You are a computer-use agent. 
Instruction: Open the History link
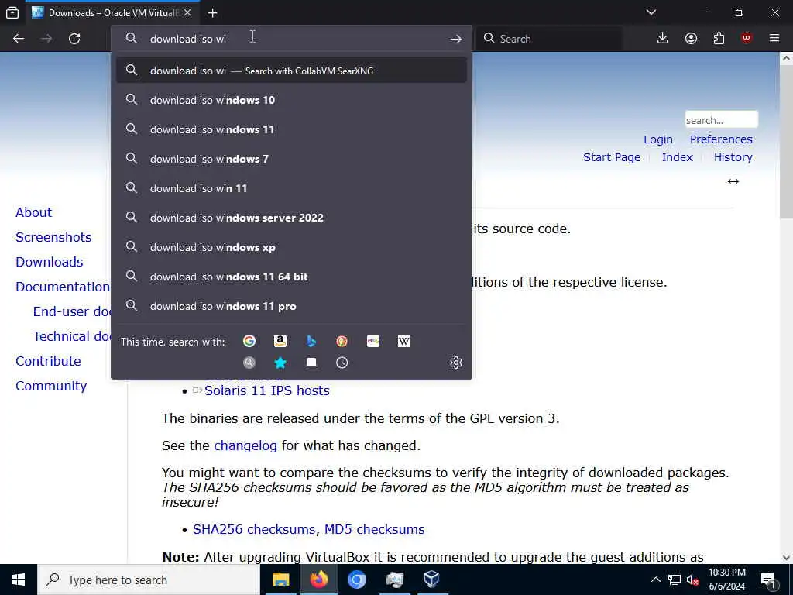coord(733,157)
